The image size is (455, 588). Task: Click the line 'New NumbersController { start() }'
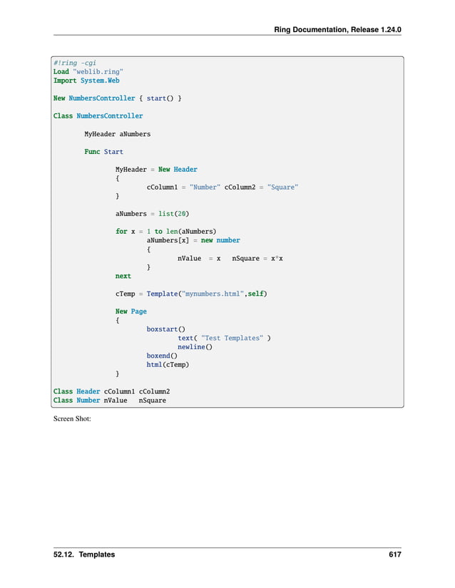(118, 98)
